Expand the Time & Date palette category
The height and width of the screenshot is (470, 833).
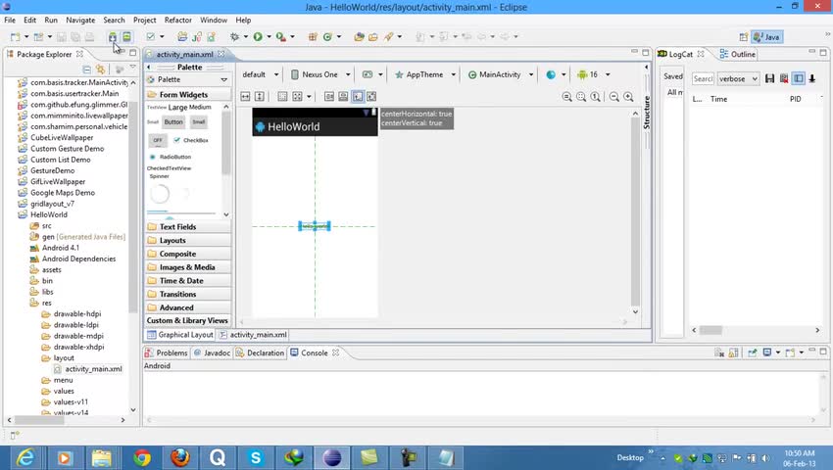click(188, 280)
